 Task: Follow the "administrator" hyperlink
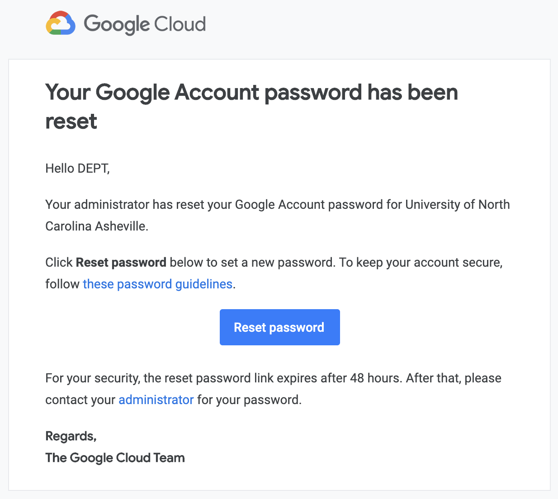click(156, 400)
